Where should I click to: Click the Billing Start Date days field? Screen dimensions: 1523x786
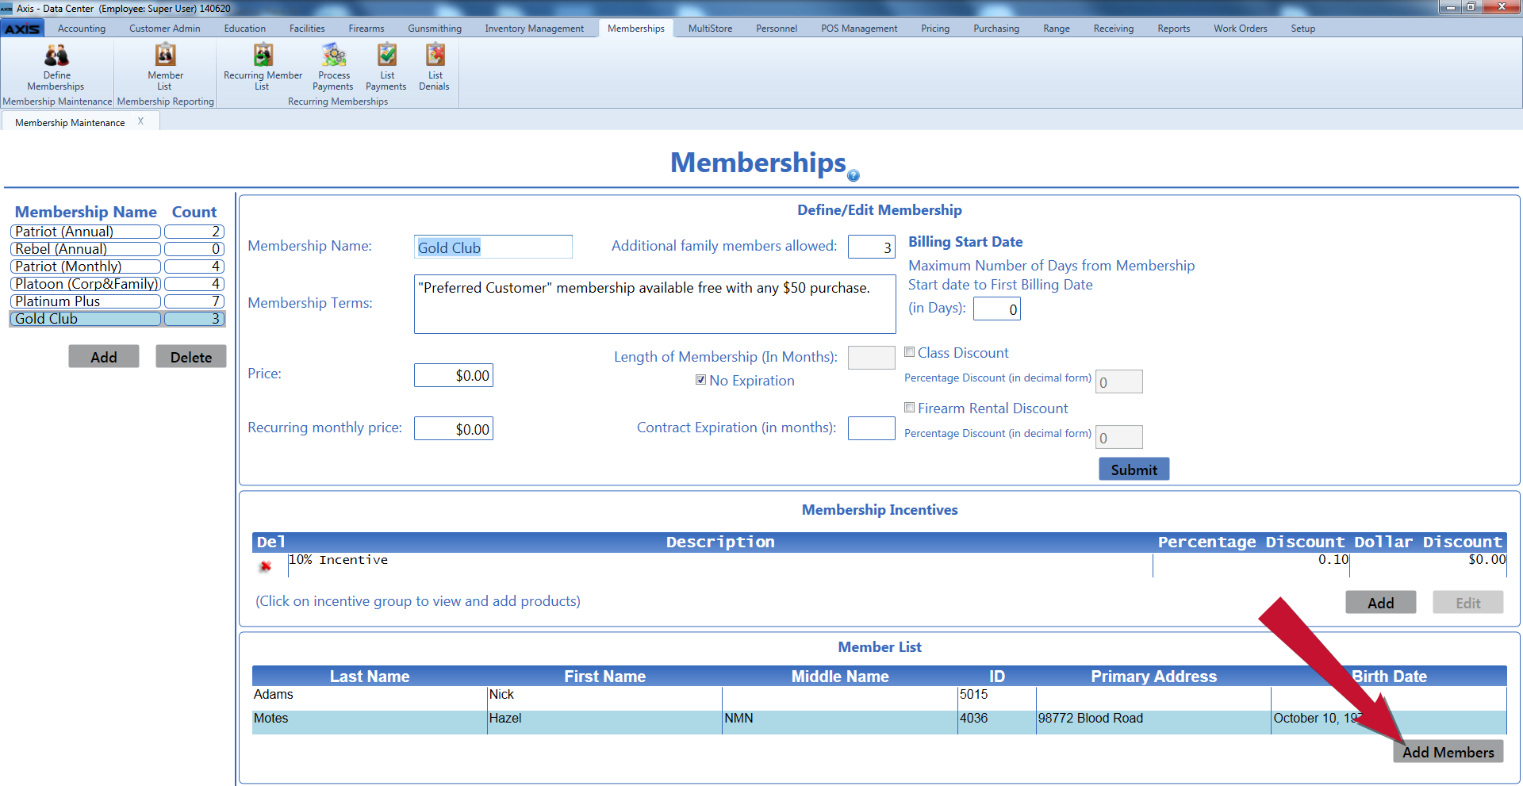pos(997,309)
